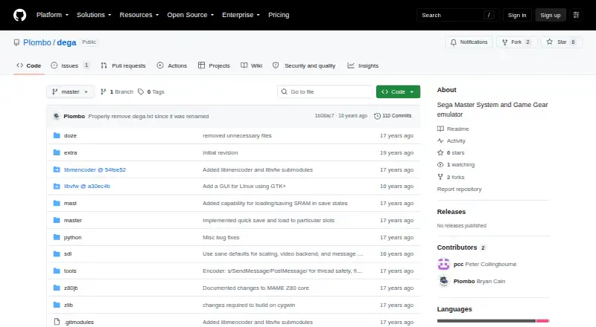
Task: Open the master folder name
Action: click(x=72, y=220)
